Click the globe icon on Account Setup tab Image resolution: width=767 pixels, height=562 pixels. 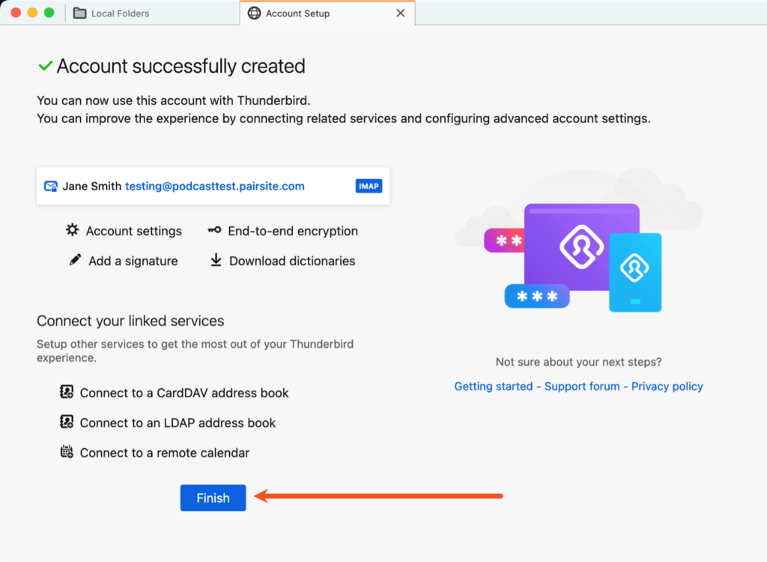click(x=255, y=13)
